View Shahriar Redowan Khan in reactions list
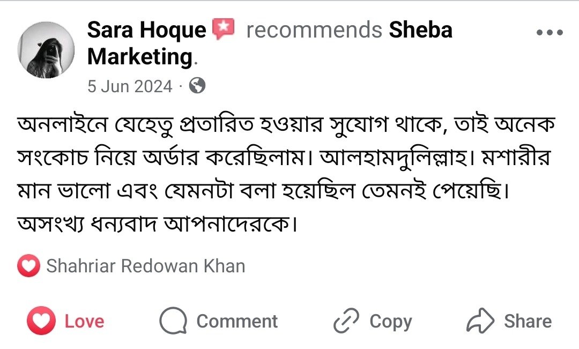 pyautogui.click(x=145, y=266)
